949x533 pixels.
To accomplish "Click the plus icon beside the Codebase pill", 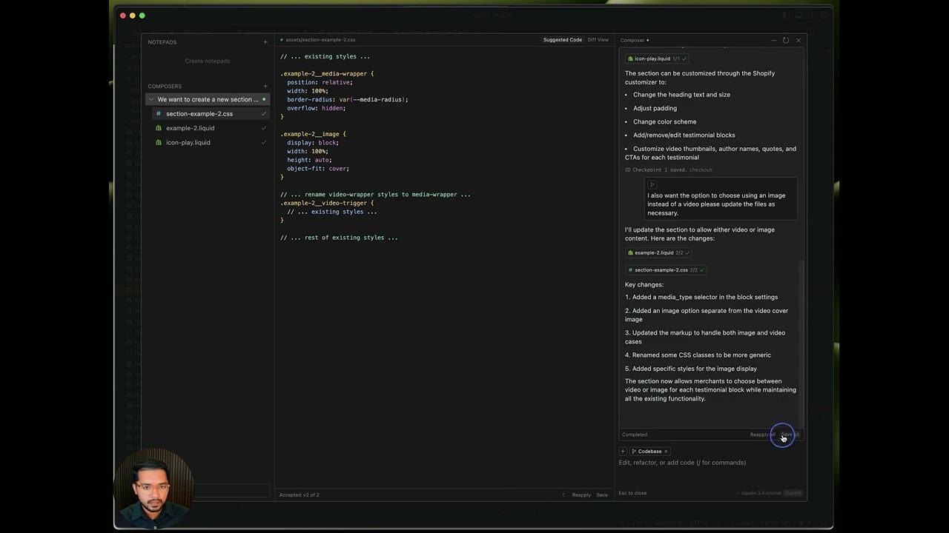I will coord(622,451).
